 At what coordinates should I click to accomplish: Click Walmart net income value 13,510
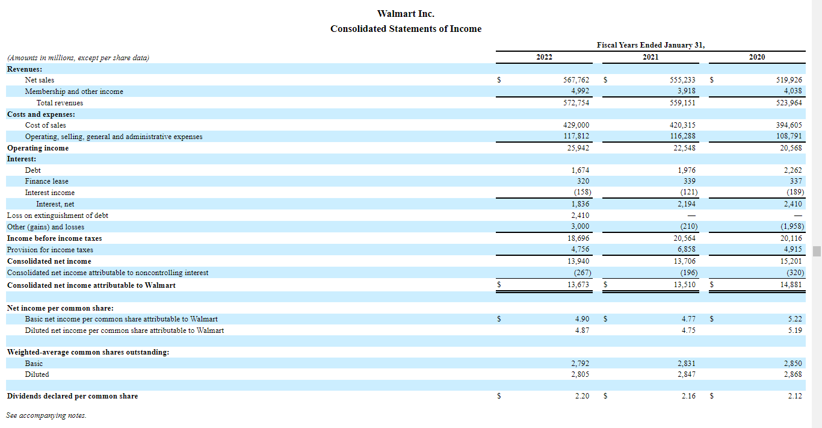685,285
